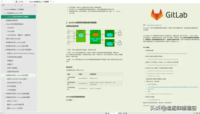Image resolution: width=200 pixels, height=114 pixels.
Task: Select bookmark 给用户分配角色
Action: click(12, 68)
